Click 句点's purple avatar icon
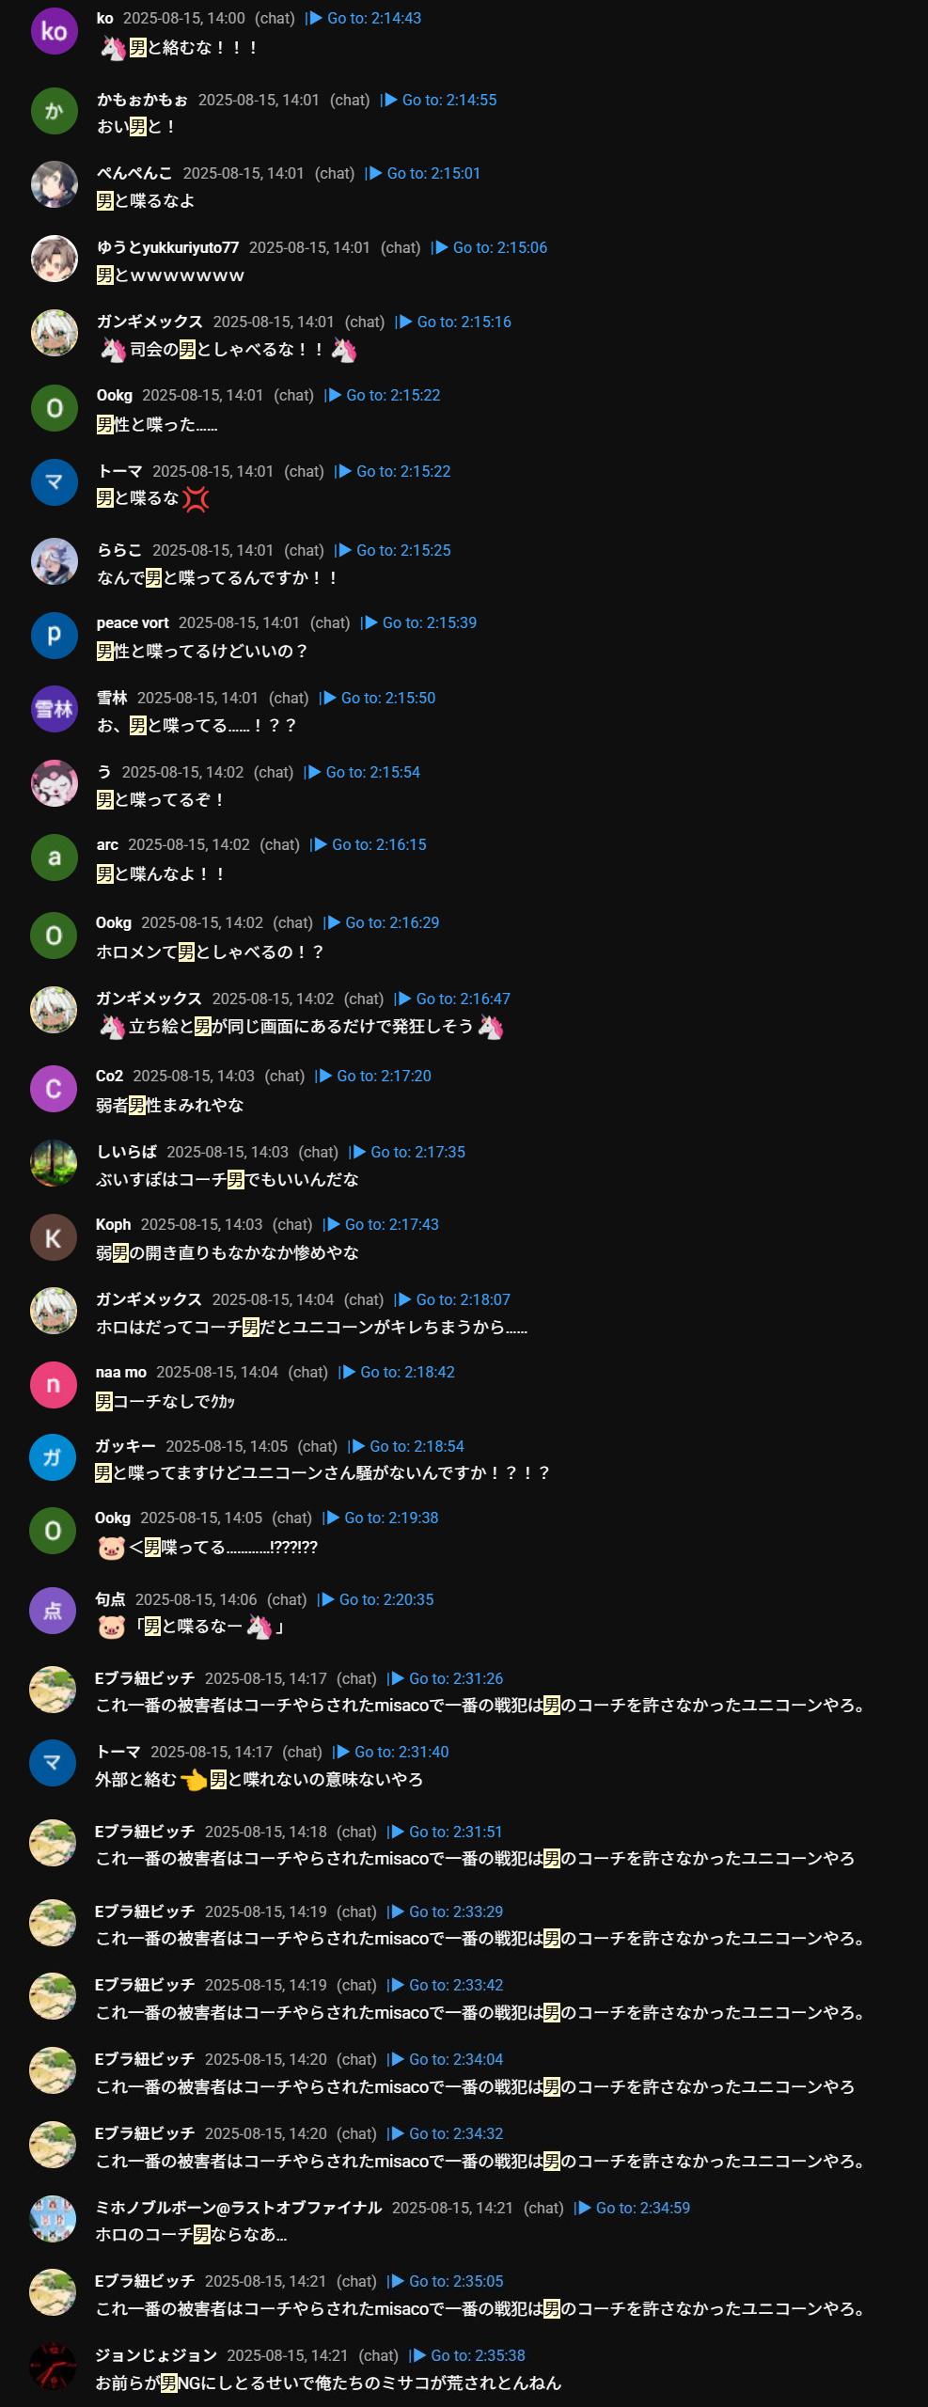 tap(54, 1611)
